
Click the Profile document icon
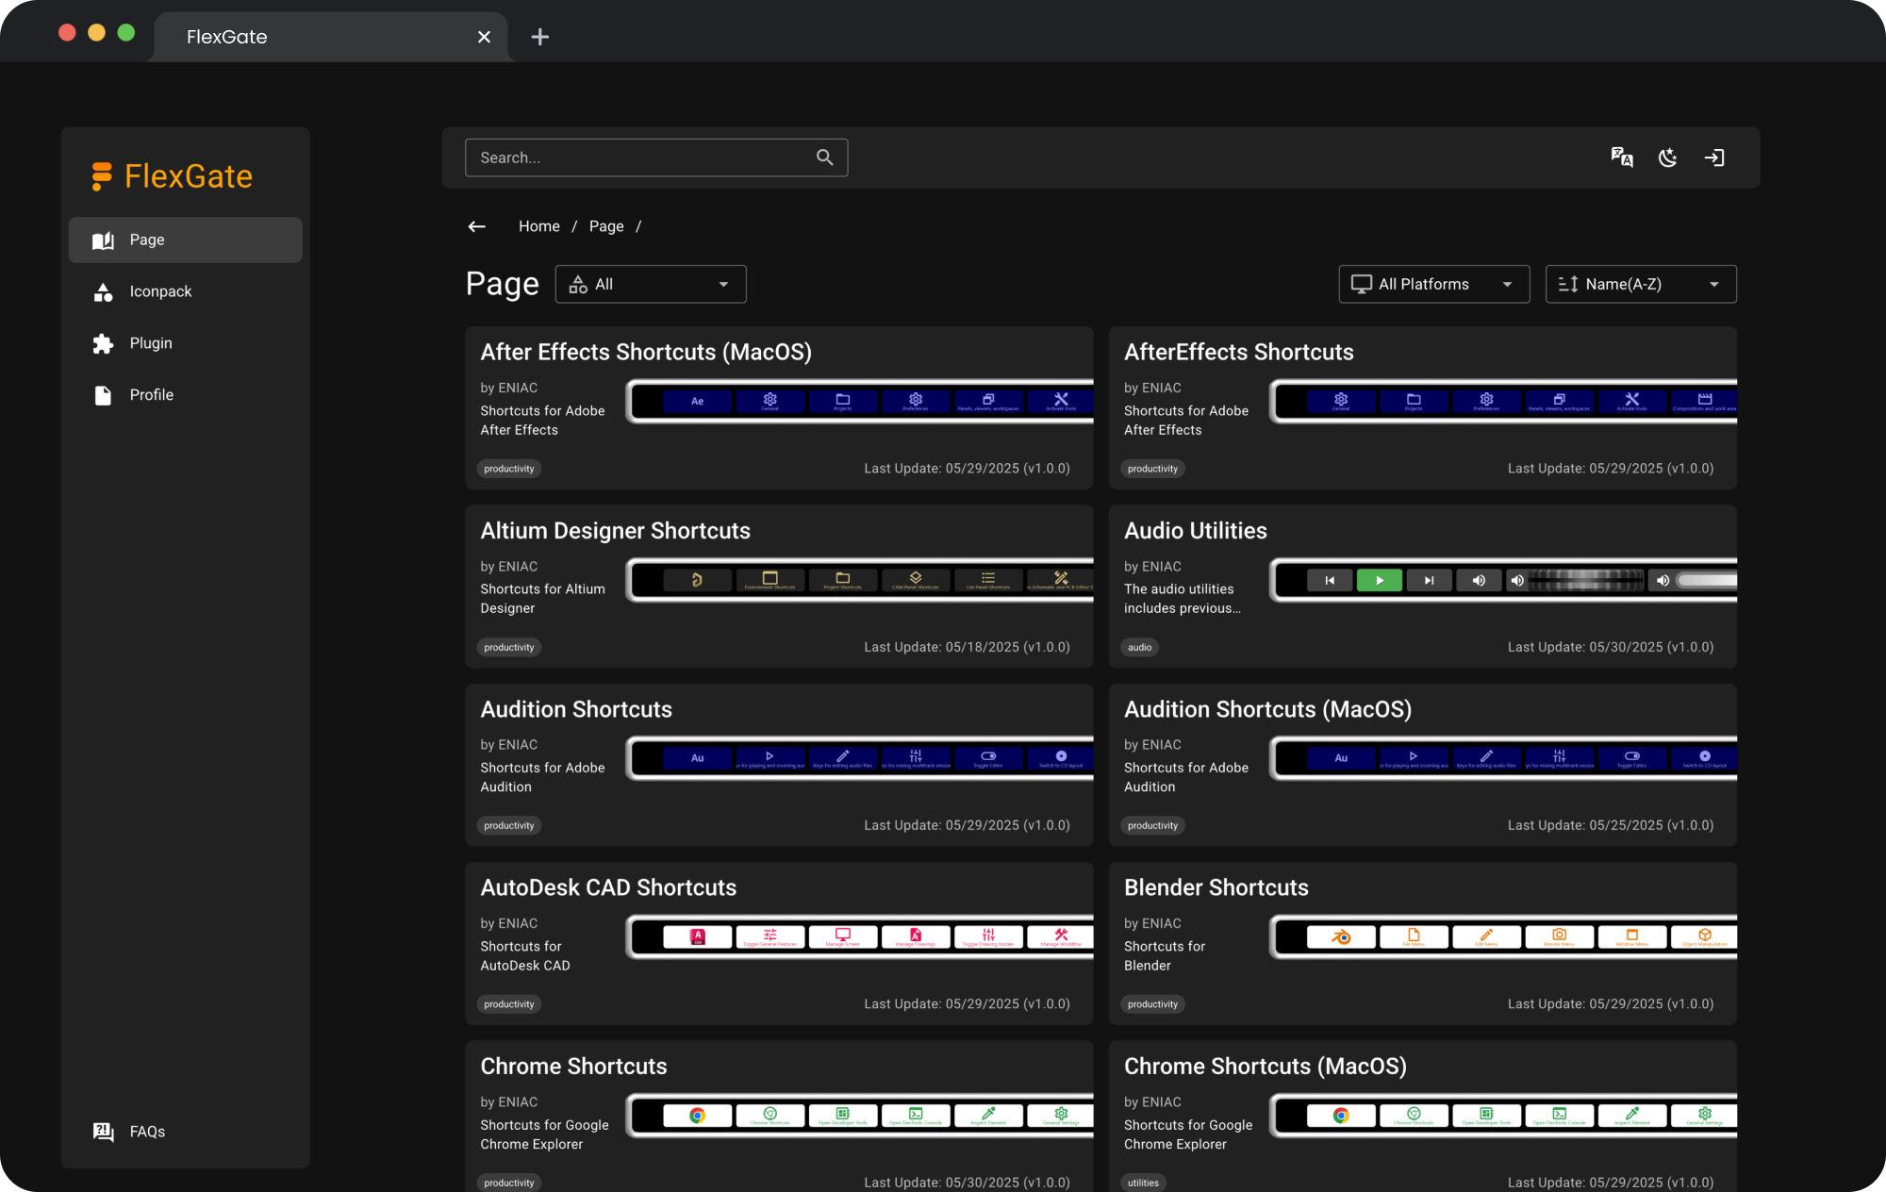(103, 395)
